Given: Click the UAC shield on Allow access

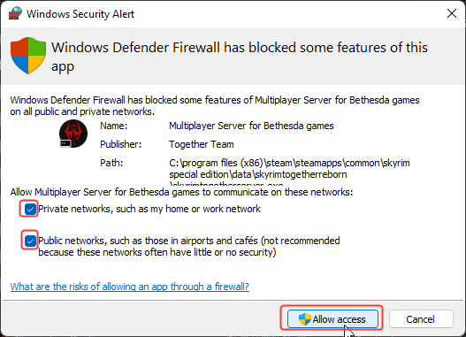Looking at the screenshot, I should [x=304, y=319].
